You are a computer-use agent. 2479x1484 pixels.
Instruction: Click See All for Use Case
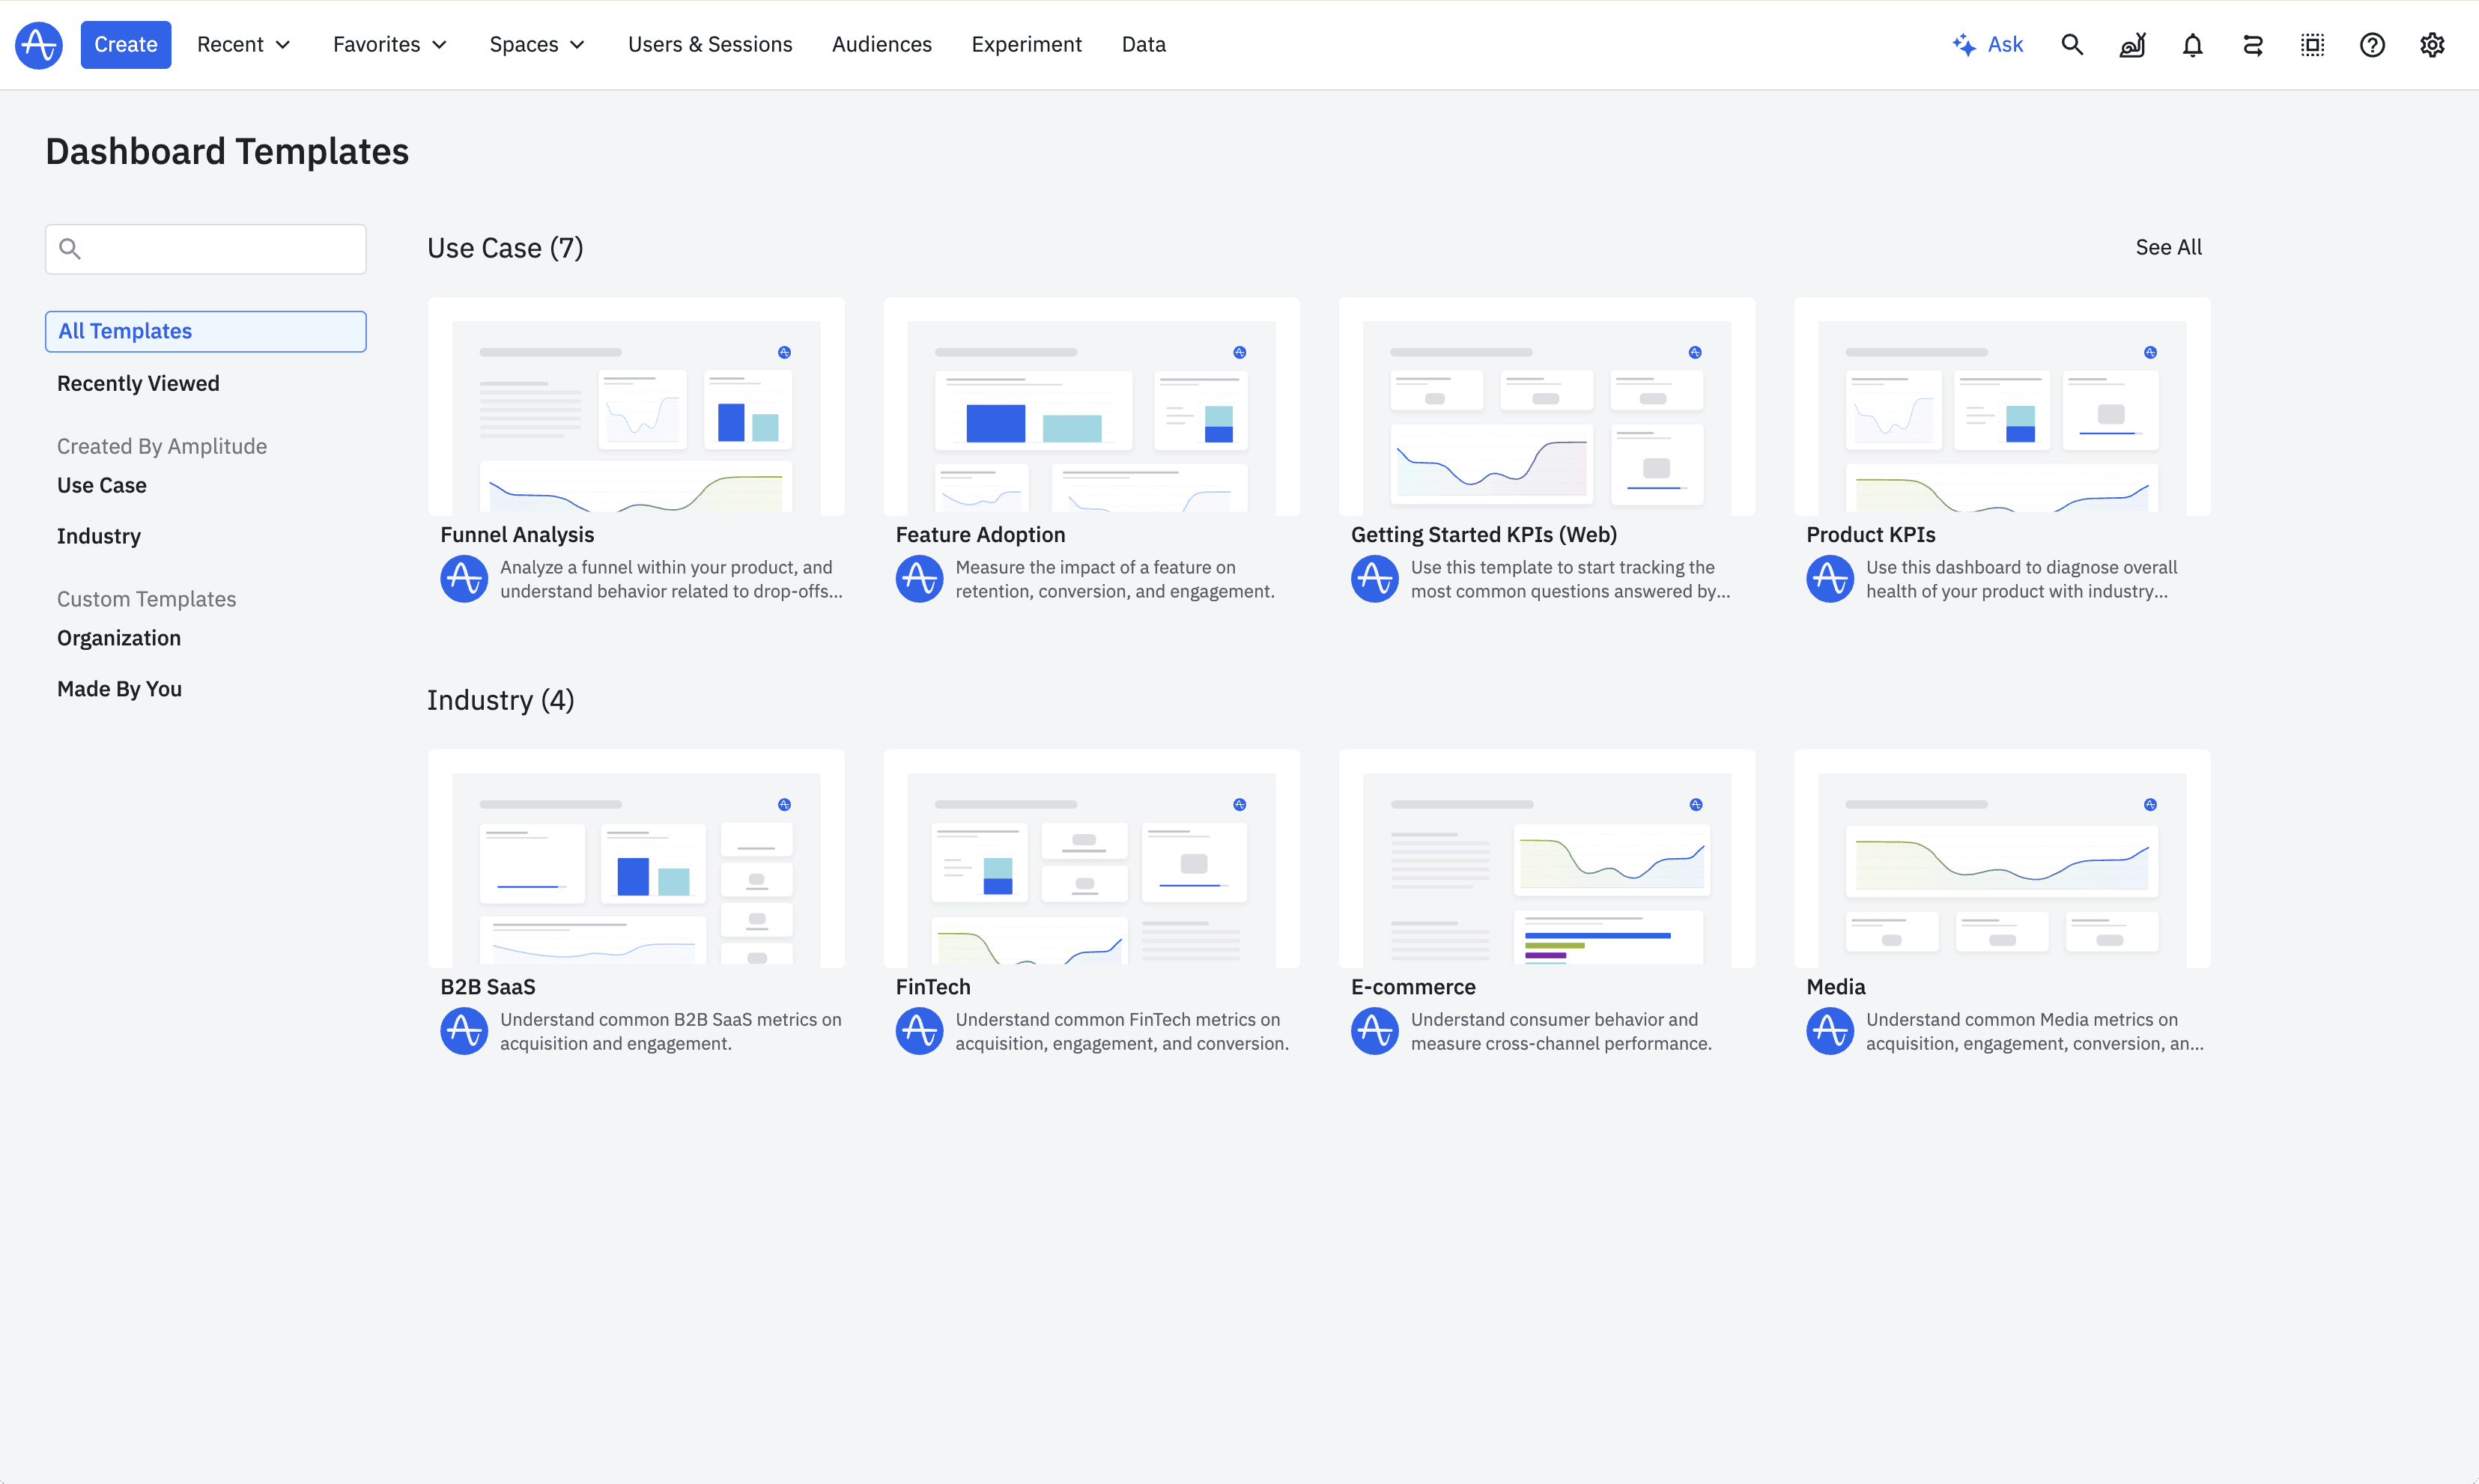click(x=2168, y=247)
